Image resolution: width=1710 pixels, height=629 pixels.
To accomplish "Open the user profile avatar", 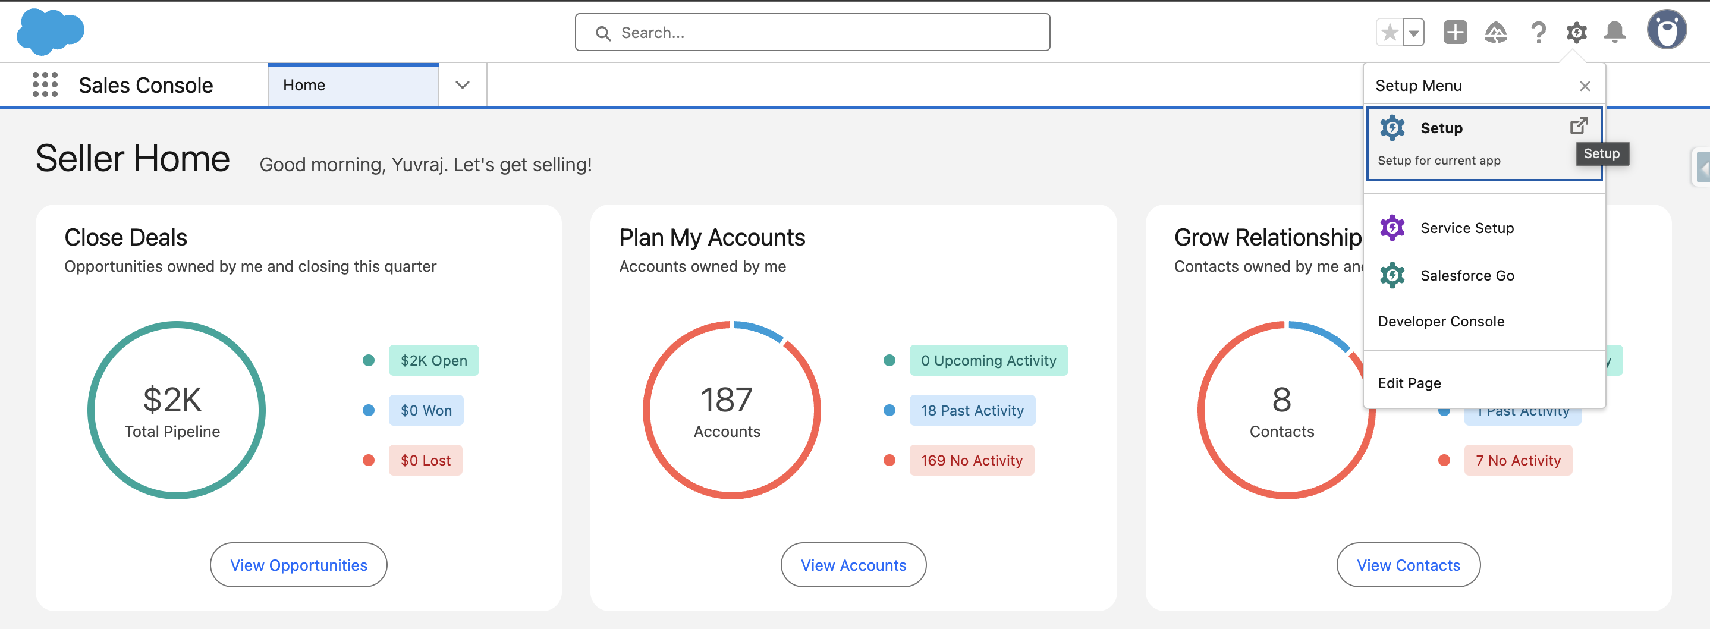I will [1665, 30].
